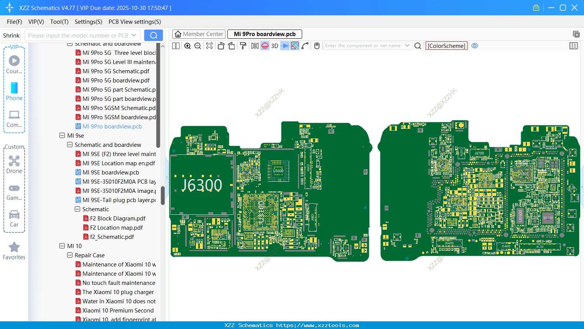Toggle the diode mode icon
The image size is (584, 329).
coord(285,46)
